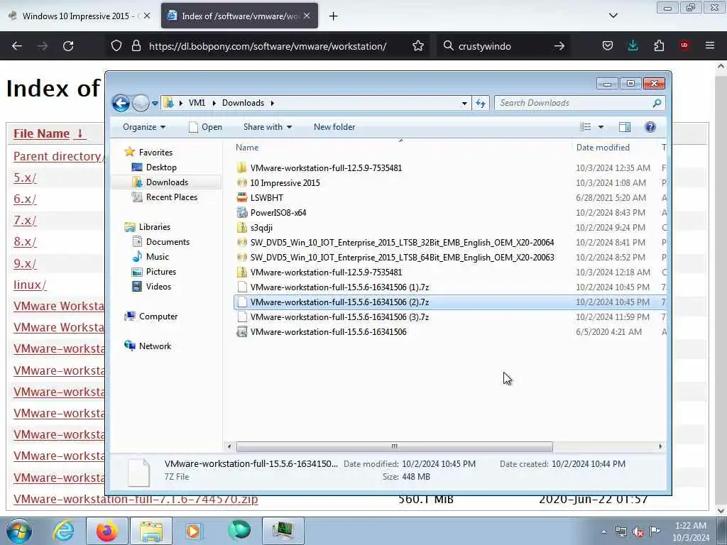The image size is (727, 545).
Task: Open the Music library
Action: (151, 256)
